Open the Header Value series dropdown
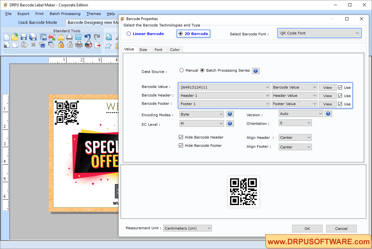Screen dimensions: 372x249 click(x=294, y=96)
